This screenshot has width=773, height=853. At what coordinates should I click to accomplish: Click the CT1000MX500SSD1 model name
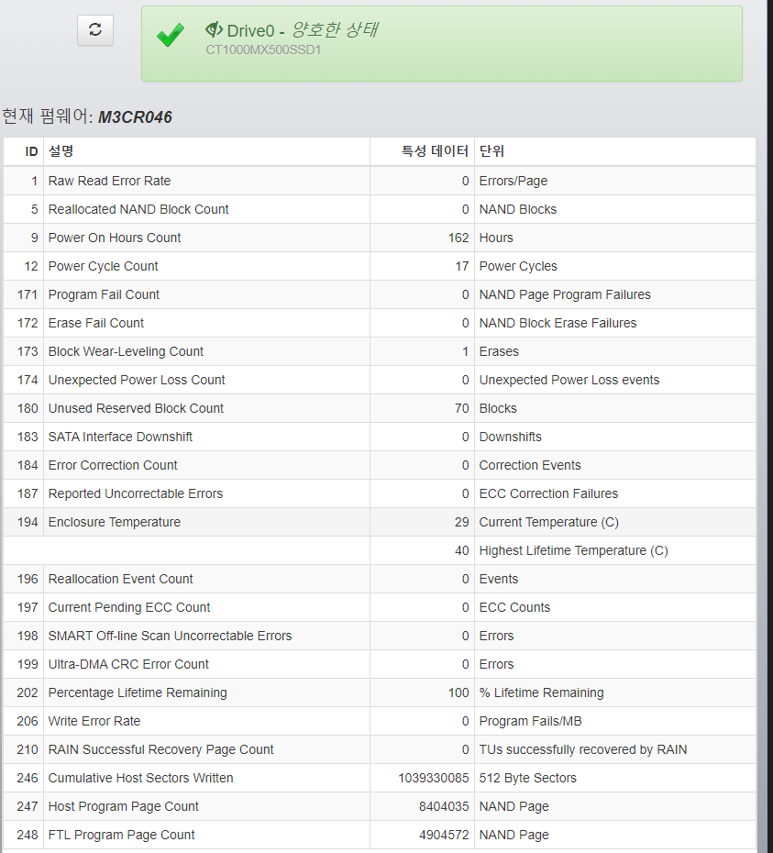[x=263, y=50]
